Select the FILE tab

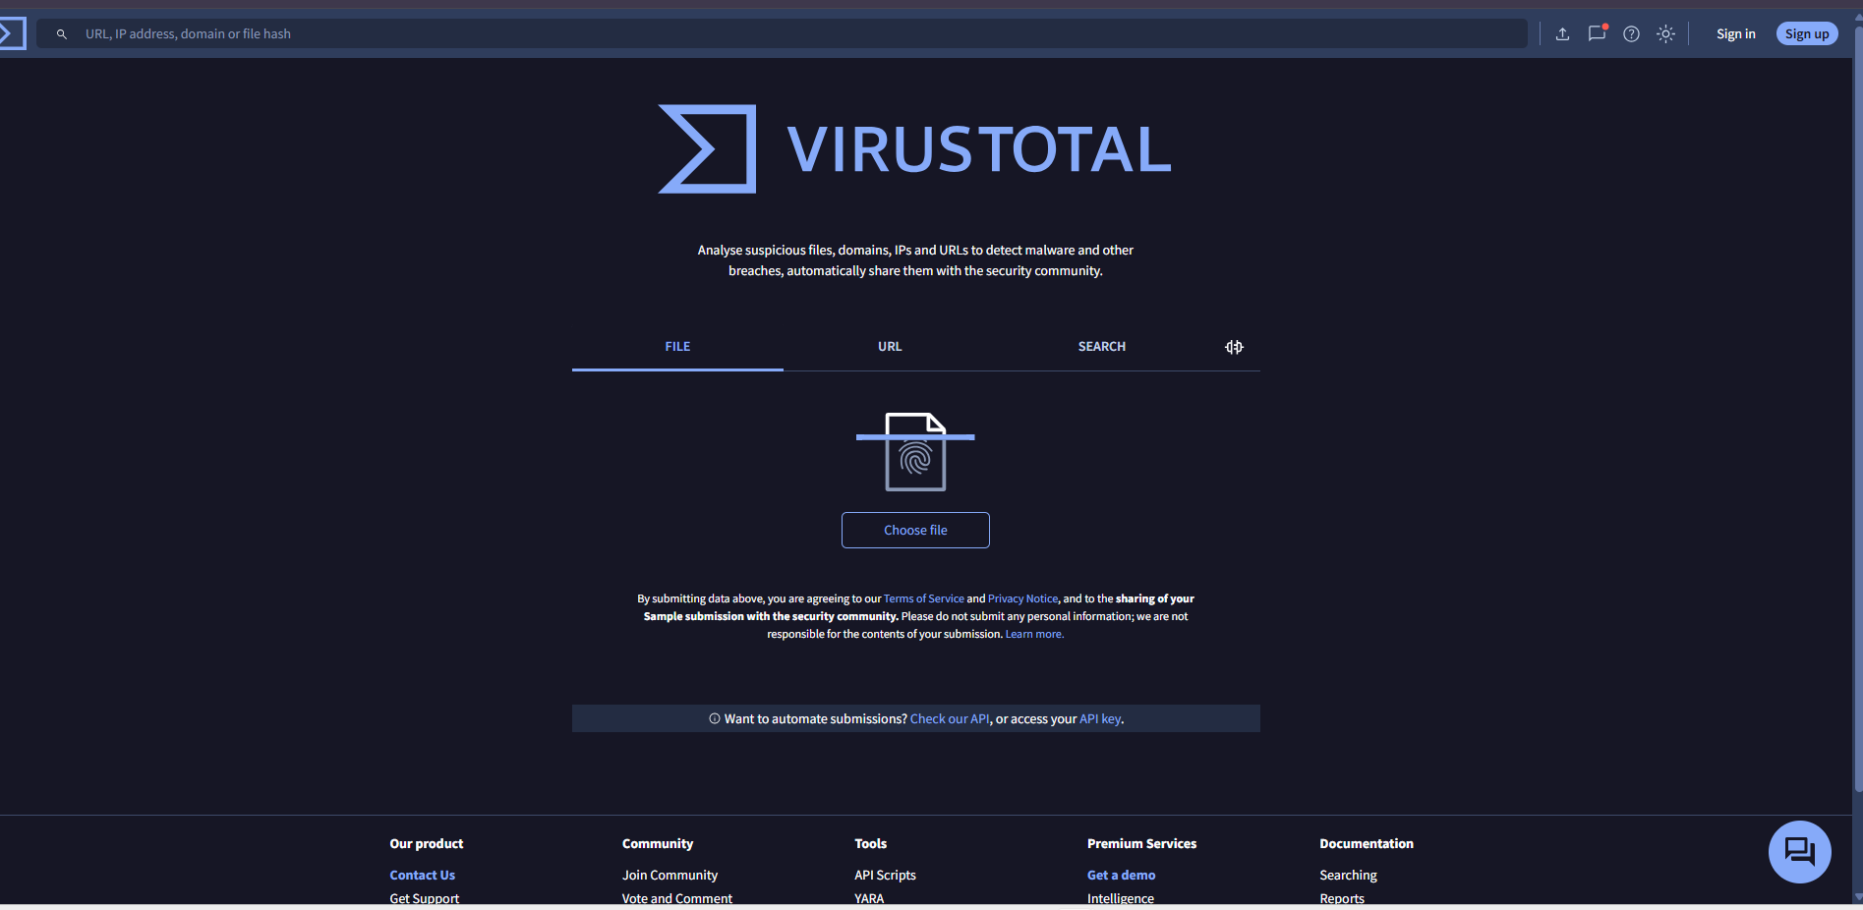point(677,347)
